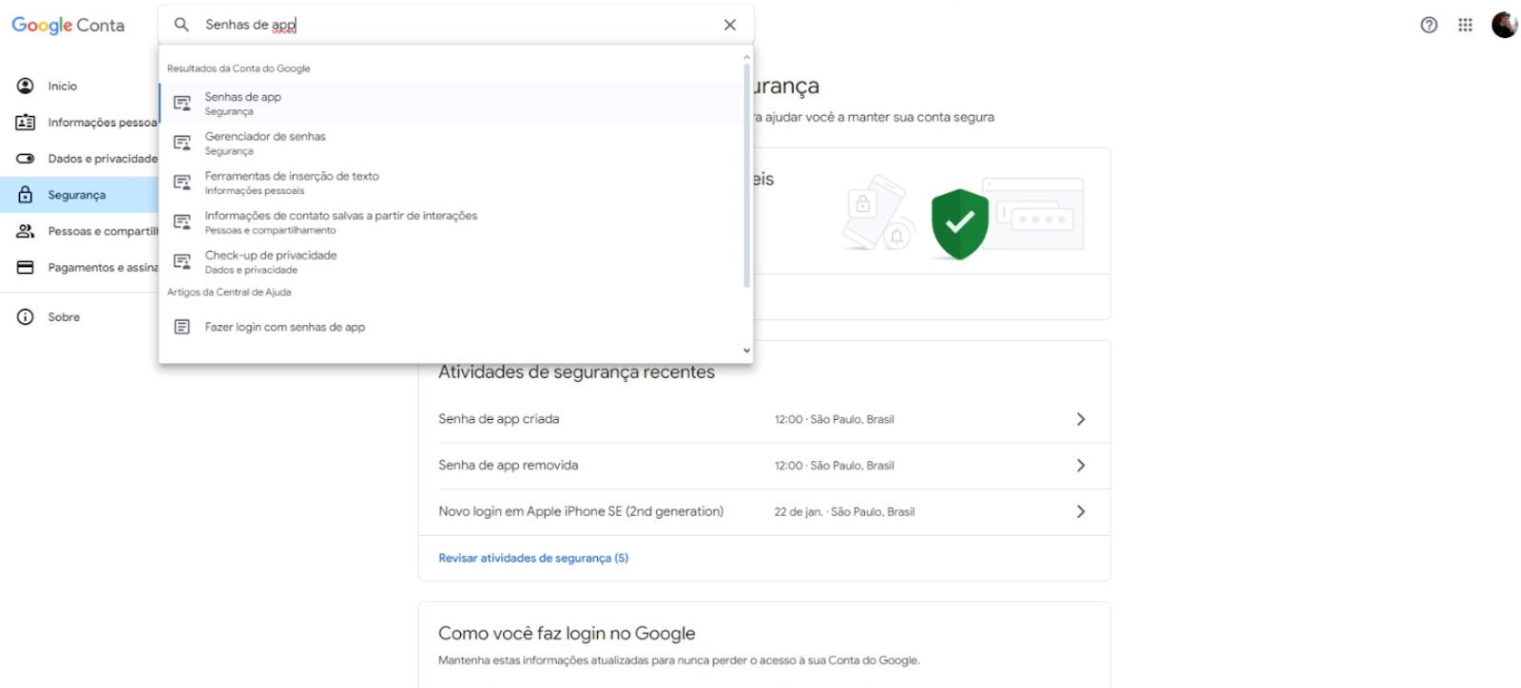1521x688 pixels.
Task: Go to Início in the sidebar
Action: pyautogui.click(x=63, y=86)
